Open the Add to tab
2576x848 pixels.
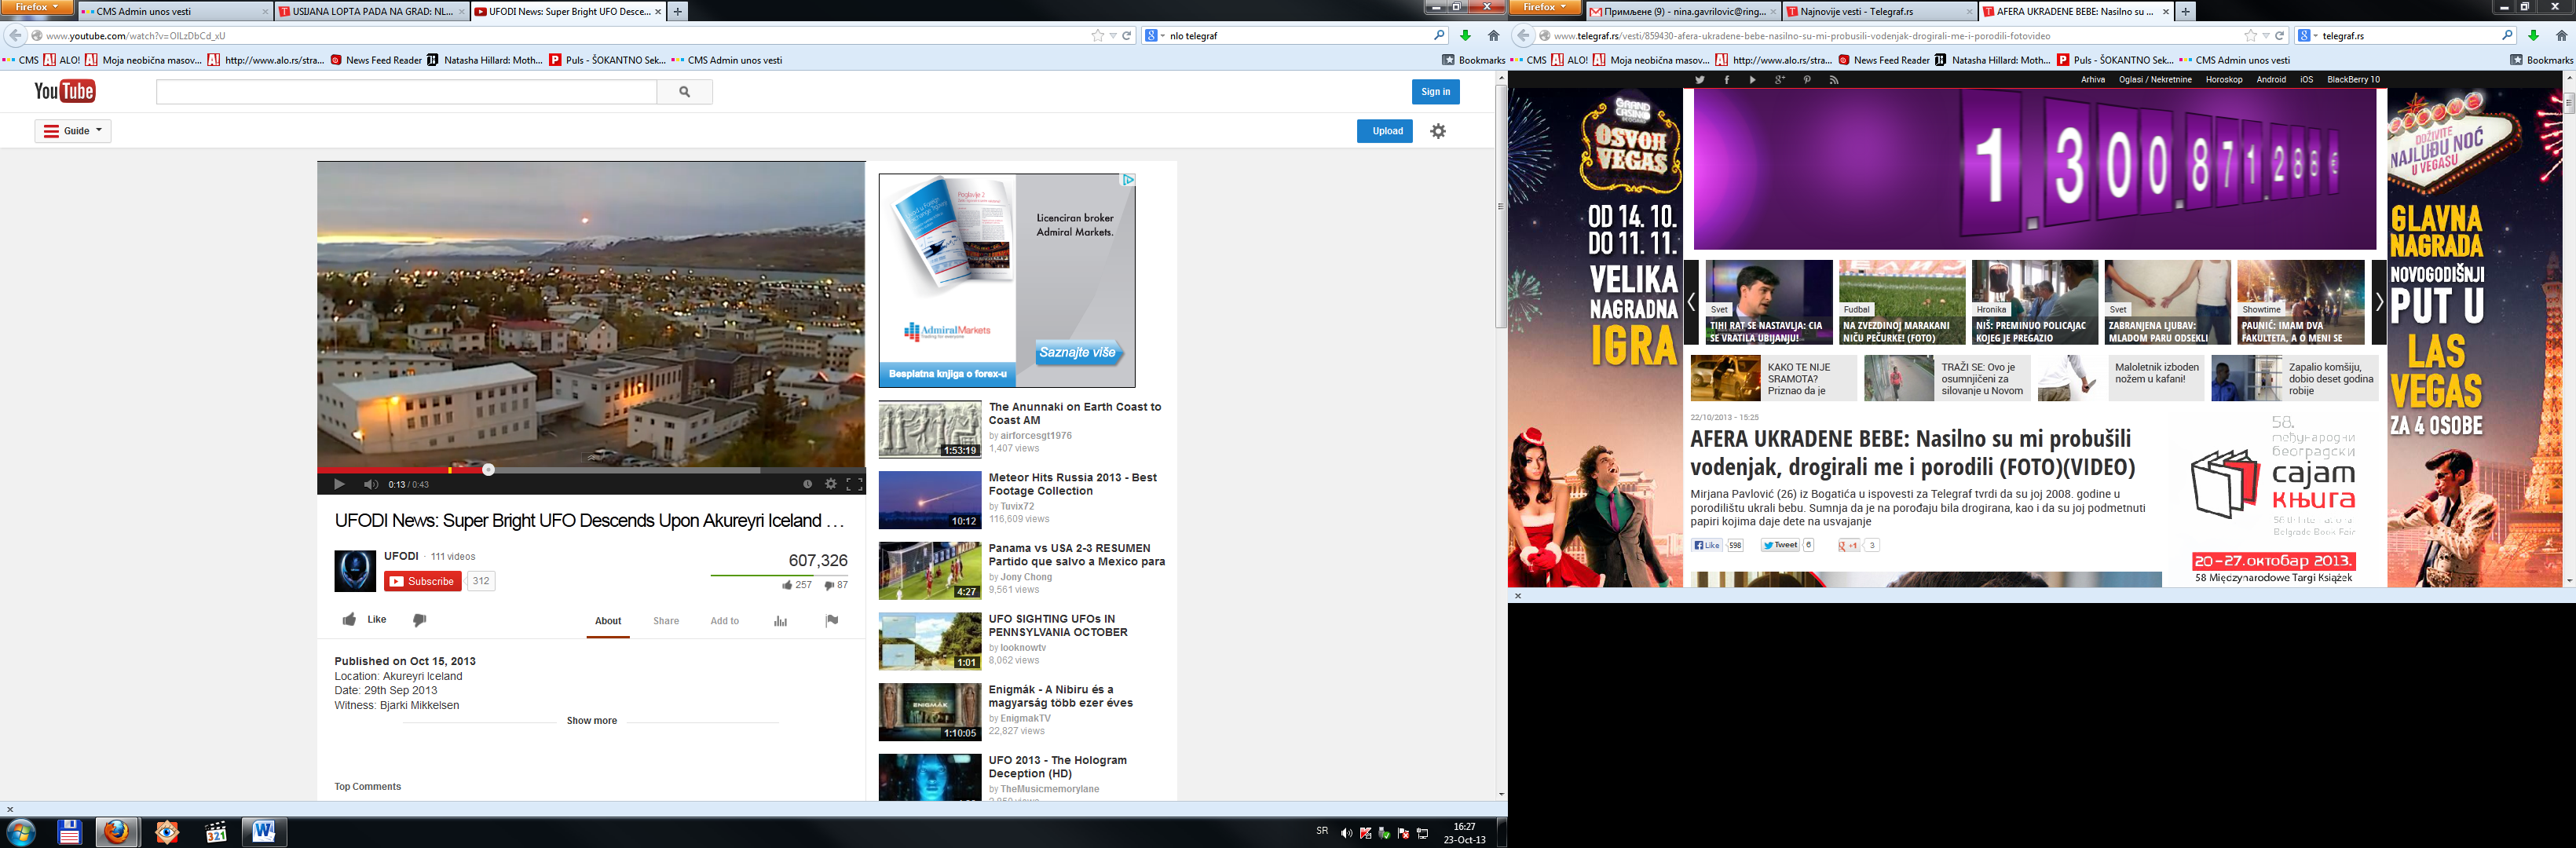point(724,621)
